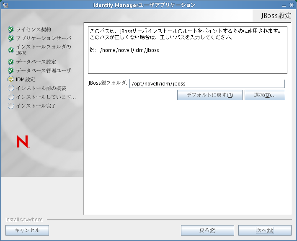This screenshot has width=297, height=241.
Task: Click the red Novell N logo
Action: point(23,142)
